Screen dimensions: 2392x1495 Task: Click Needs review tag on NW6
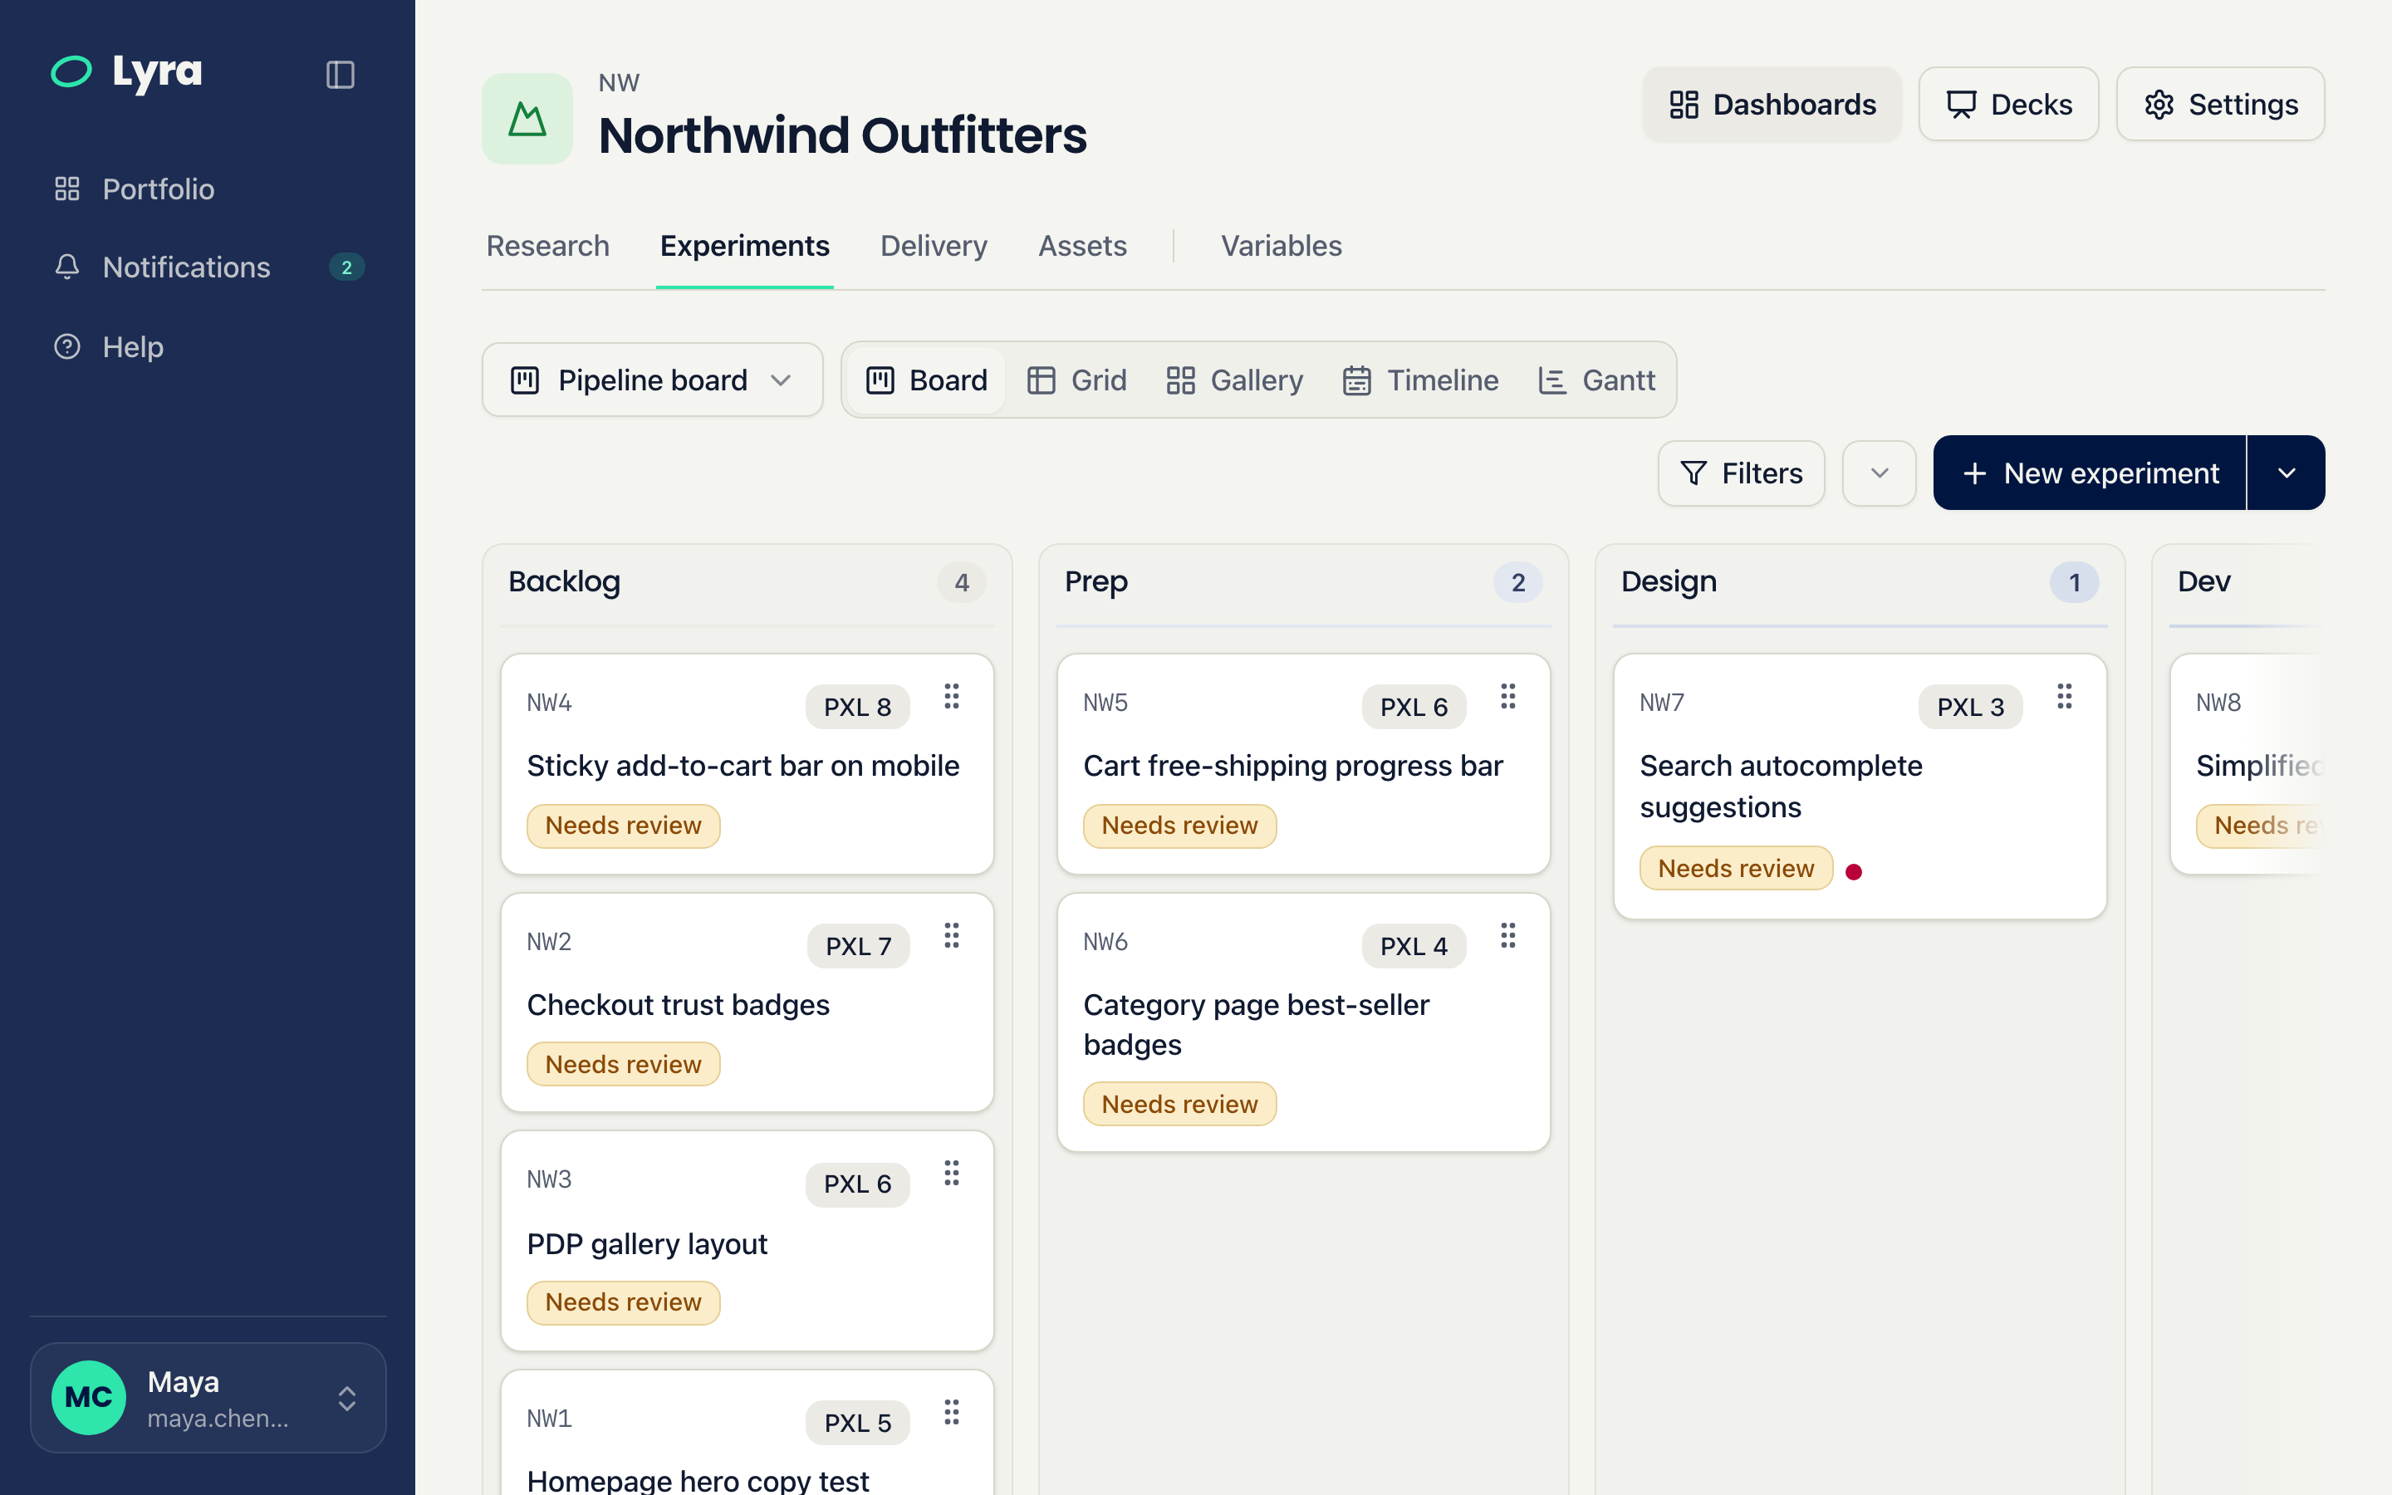tap(1179, 1104)
